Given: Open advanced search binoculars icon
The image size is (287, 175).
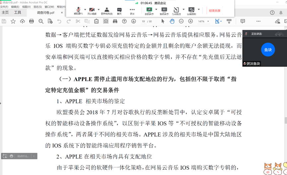Looking at the screenshot, I should coord(115,22).
